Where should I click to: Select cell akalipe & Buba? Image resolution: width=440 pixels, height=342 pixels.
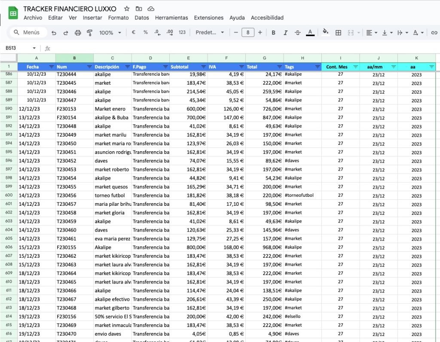pos(113,118)
